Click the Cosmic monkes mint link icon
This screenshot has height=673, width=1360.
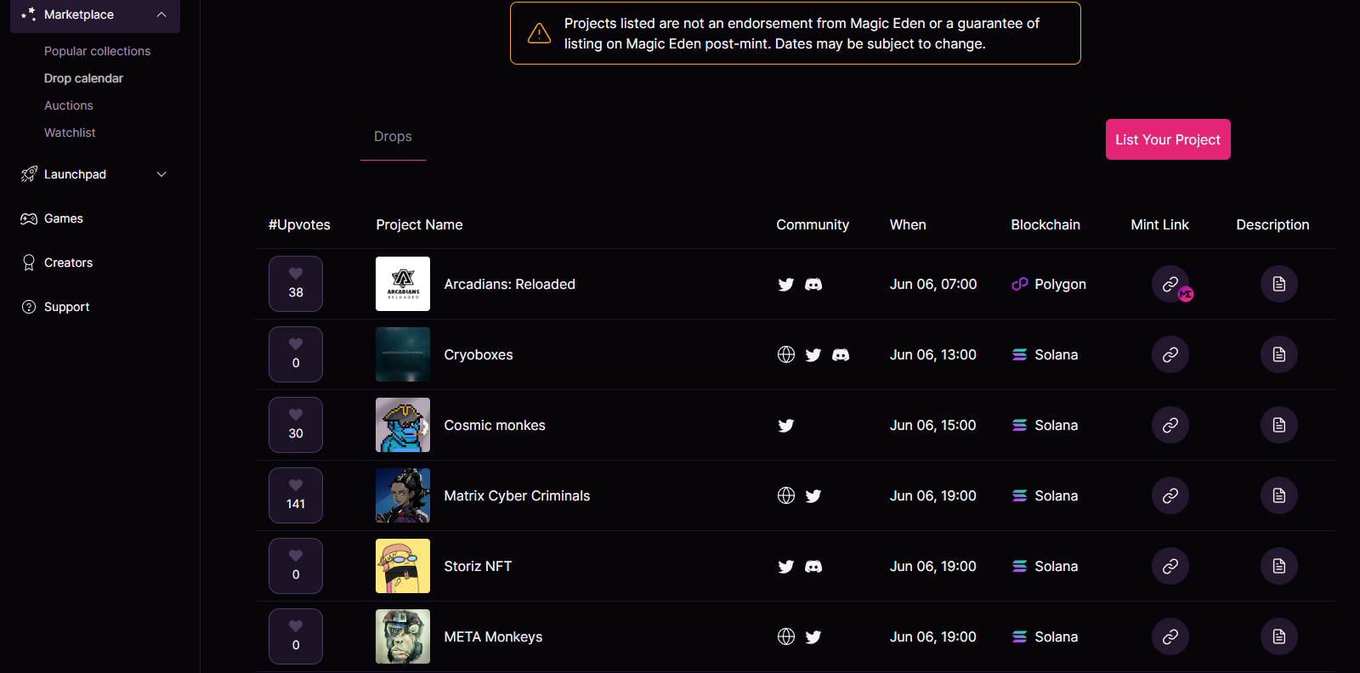tap(1170, 426)
